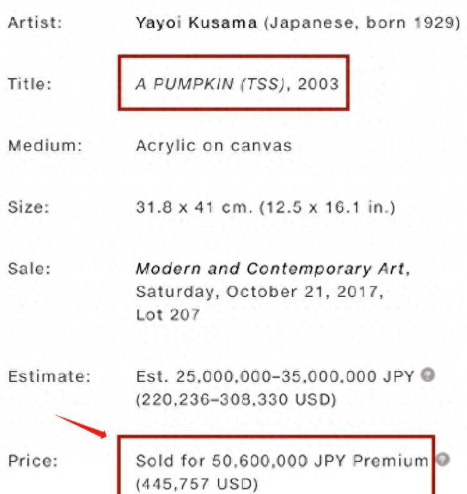Click the Acrylic on canvas medium text
This screenshot has height=494, width=467.
214,146
